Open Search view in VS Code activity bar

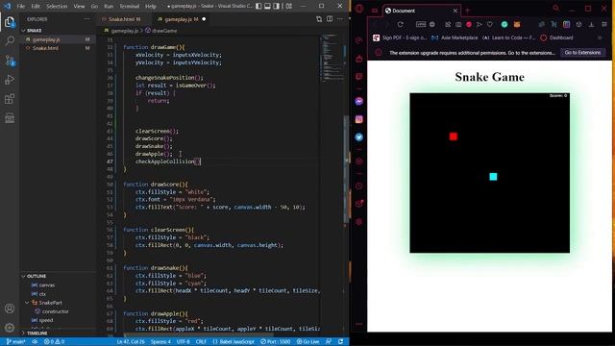(x=10, y=40)
